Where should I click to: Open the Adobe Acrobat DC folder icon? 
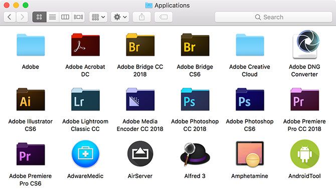(85, 44)
